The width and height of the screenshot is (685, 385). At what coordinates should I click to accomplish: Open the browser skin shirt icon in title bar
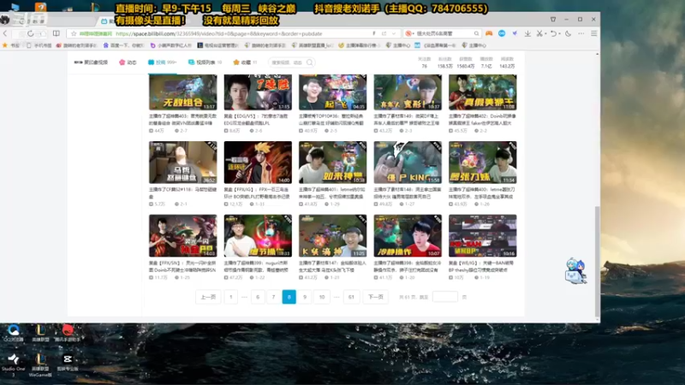pos(553,19)
